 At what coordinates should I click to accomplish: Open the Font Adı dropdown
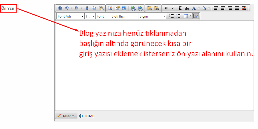(x=70, y=16)
